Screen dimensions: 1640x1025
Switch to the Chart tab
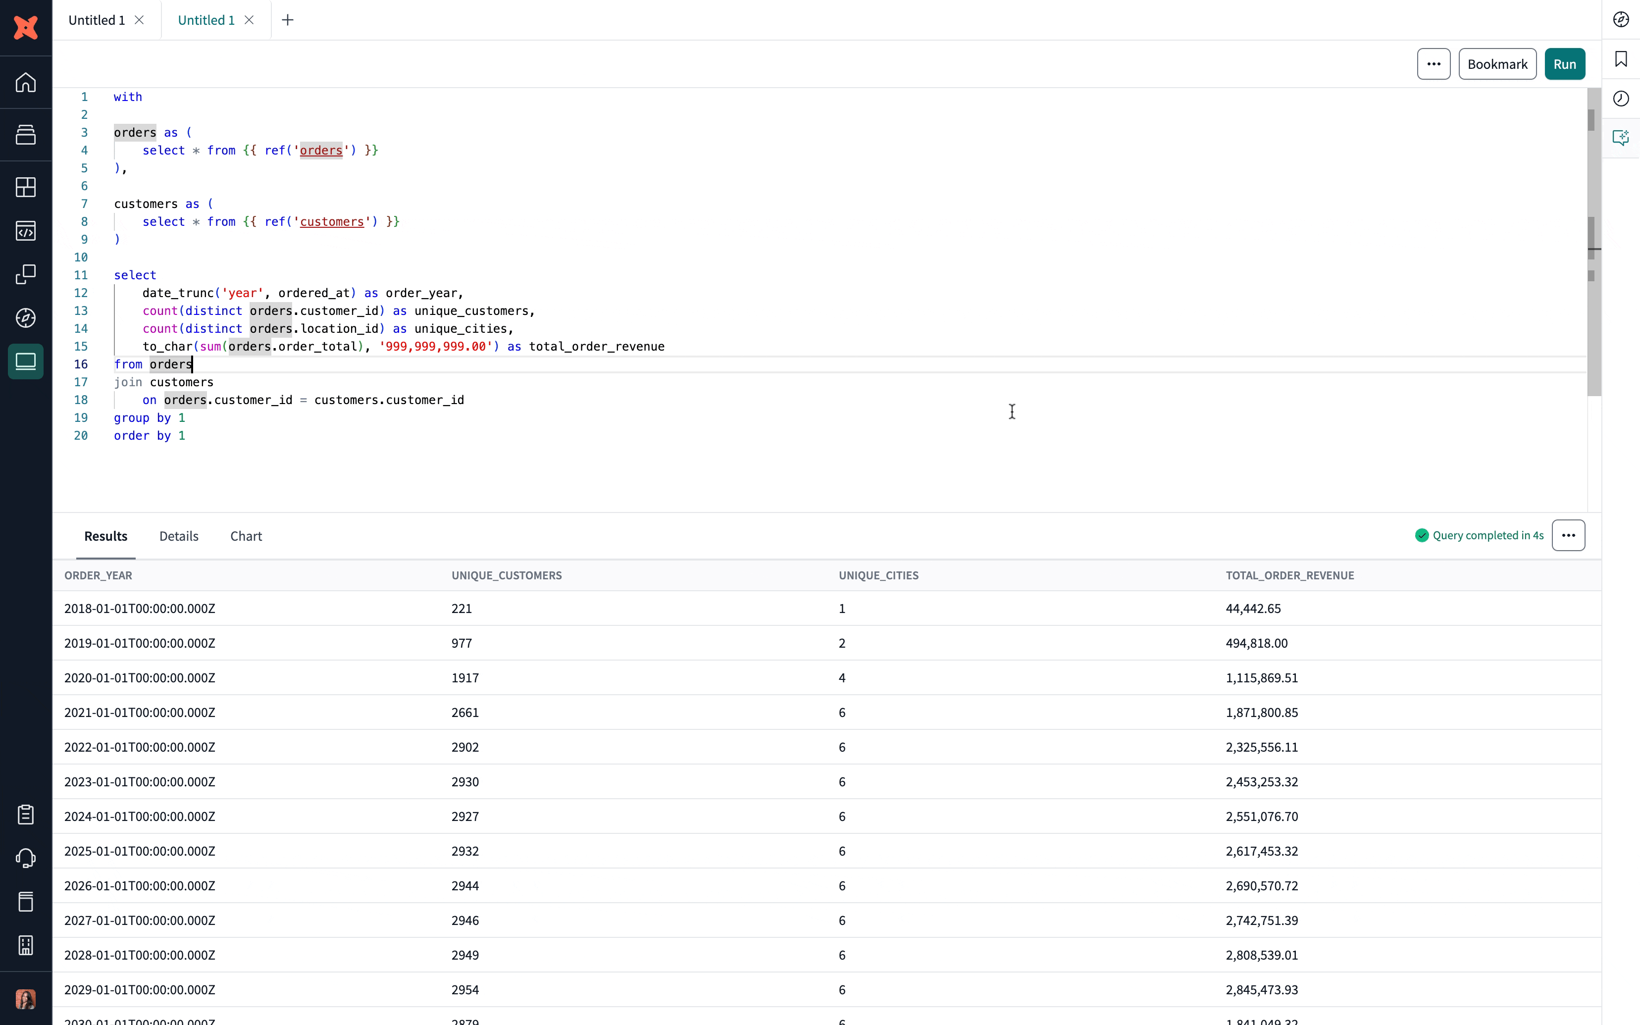[246, 536]
